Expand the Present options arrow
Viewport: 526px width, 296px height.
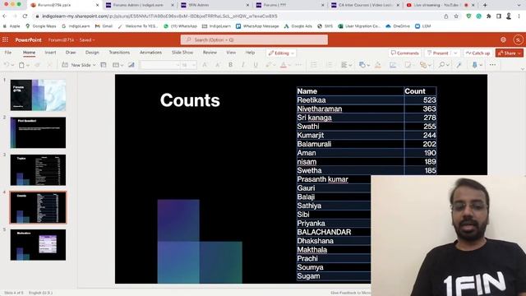point(455,53)
